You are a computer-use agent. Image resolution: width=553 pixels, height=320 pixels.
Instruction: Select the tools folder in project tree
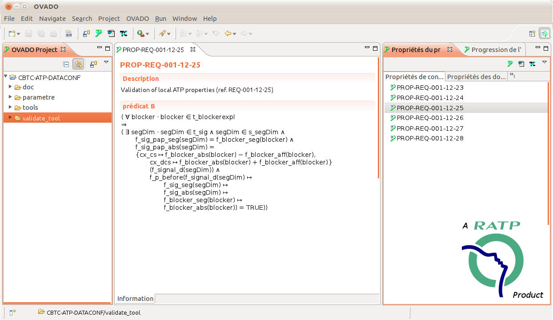point(30,108)
